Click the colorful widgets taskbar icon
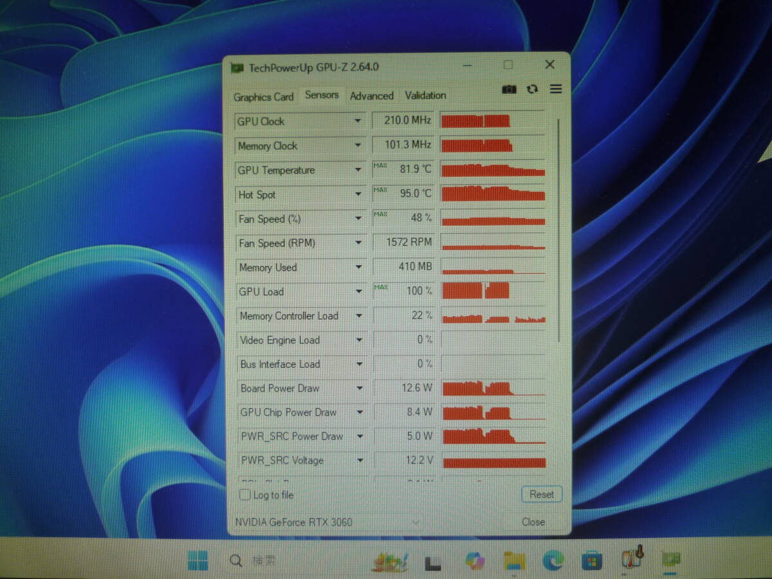Viewport: 772px width, 579px height. coord(390,561)
